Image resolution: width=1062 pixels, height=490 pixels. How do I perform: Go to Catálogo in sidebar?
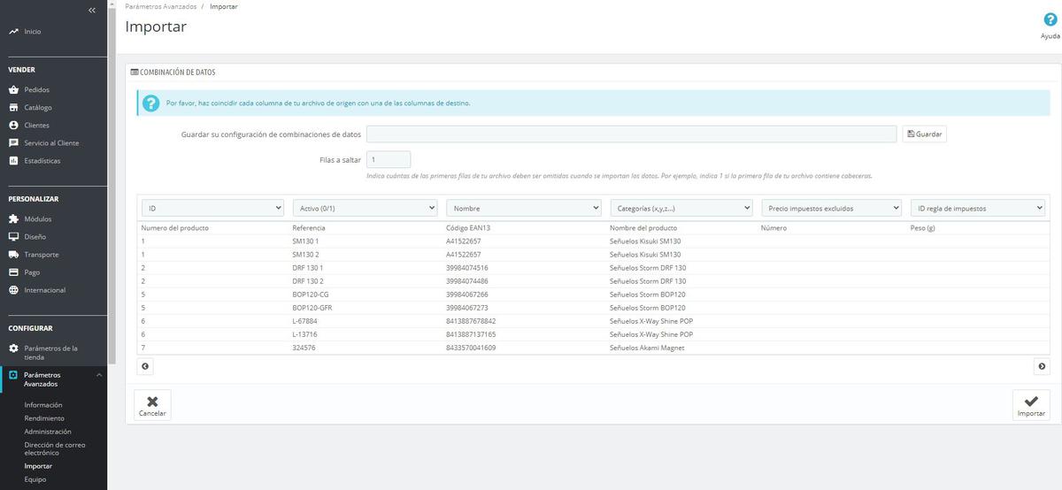tap(38, 108)
